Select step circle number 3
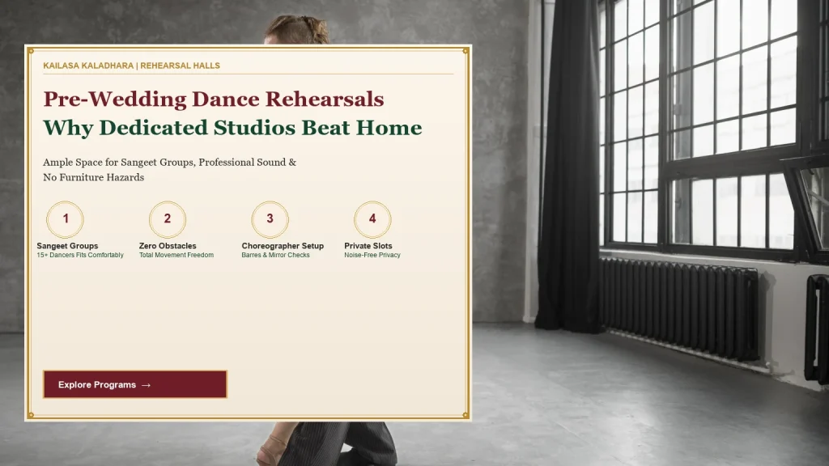829x466 pixels. click(x=270, y=219)
